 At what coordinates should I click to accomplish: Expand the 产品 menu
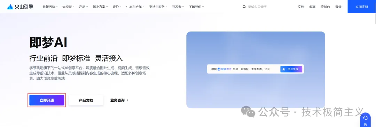click(x=84, y=7)
